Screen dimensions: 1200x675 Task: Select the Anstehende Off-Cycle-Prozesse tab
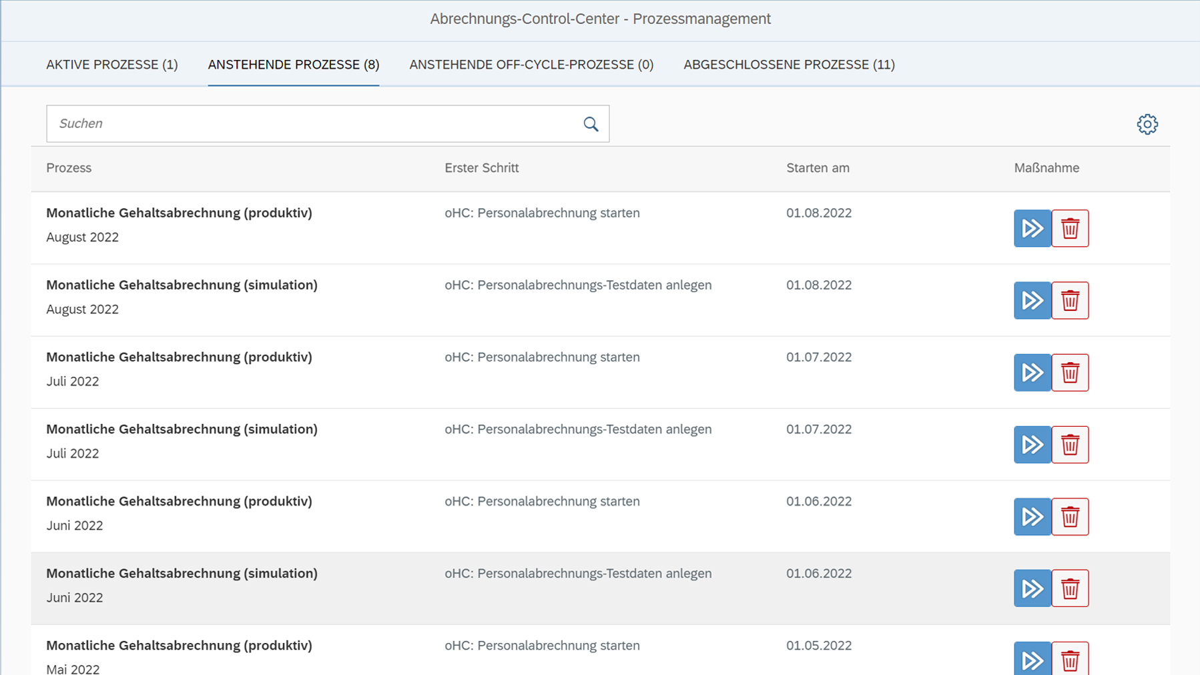[x=531, y=65]
